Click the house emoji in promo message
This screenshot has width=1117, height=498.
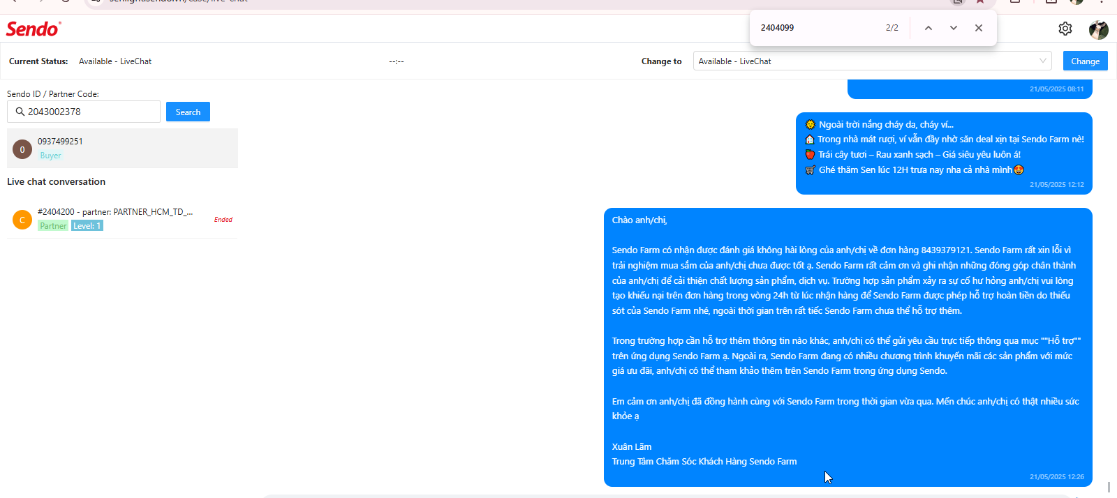(x=810, y=139)
